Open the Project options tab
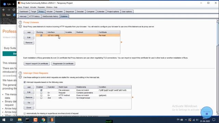The image size is (219, 123). tap(113, 12)
